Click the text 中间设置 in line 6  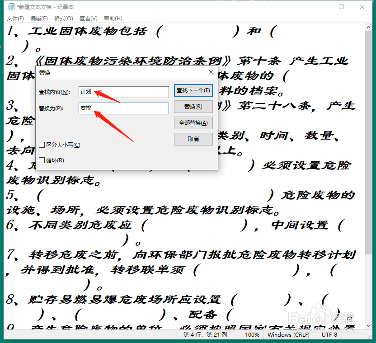tap(300, 225)
